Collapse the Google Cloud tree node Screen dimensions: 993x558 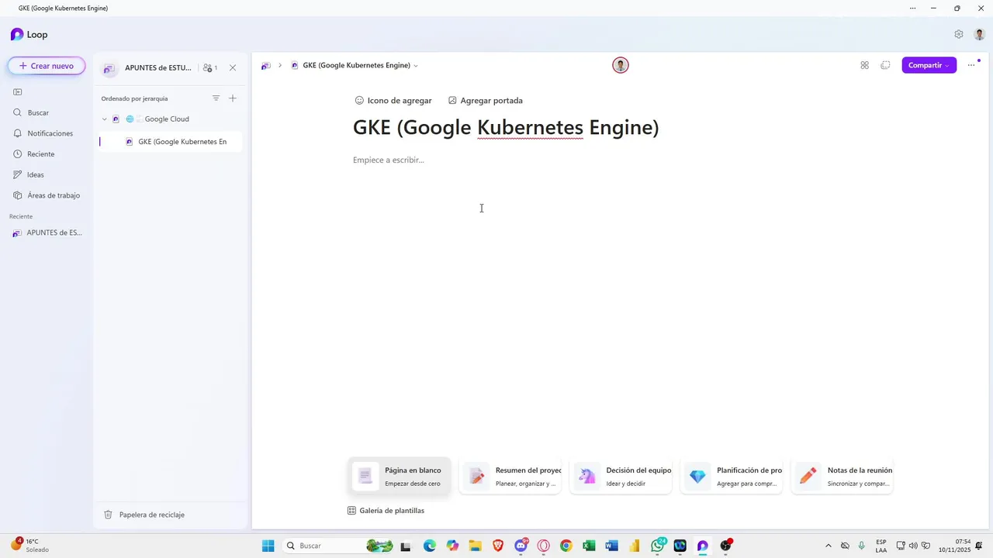coord(105,119)
